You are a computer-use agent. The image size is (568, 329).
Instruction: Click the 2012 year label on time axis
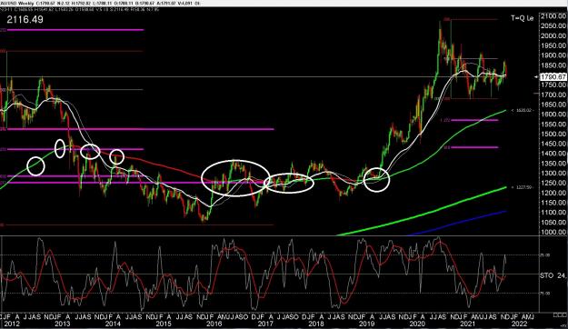(x=11, y=324)
